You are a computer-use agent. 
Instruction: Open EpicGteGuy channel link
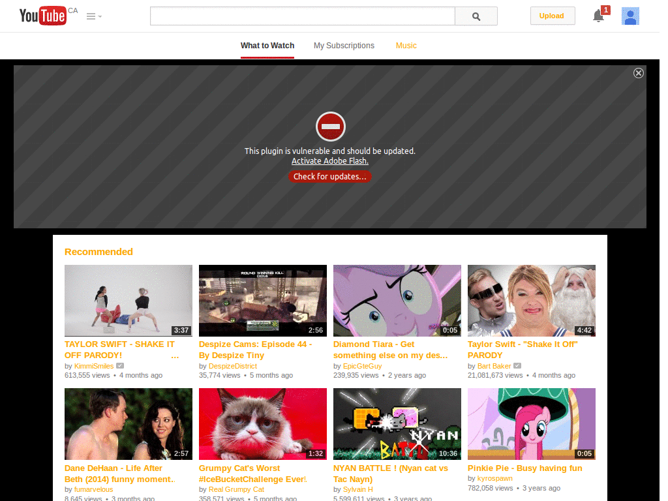pyautogui.click(x=362, y=367)
